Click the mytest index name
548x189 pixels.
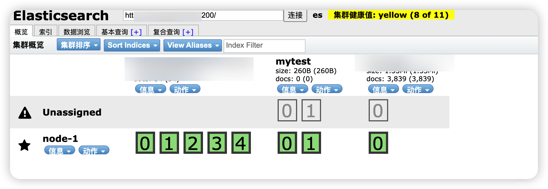(293, 62)
